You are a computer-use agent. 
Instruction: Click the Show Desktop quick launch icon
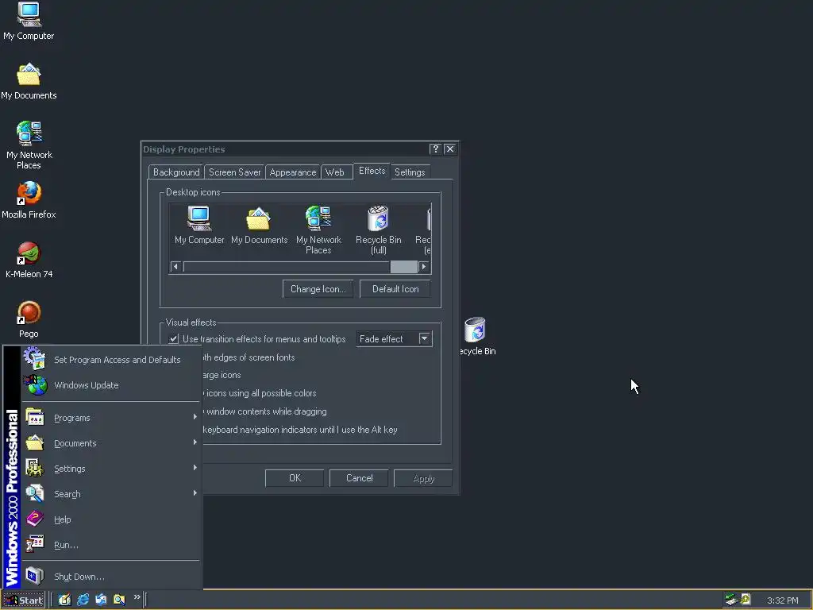pos(64,600)
